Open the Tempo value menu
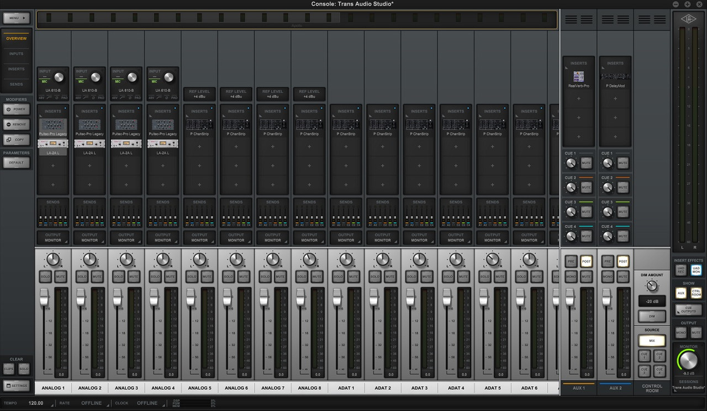Image resolution: width=707 pixels, height=411 pixels. coord(37,403)
